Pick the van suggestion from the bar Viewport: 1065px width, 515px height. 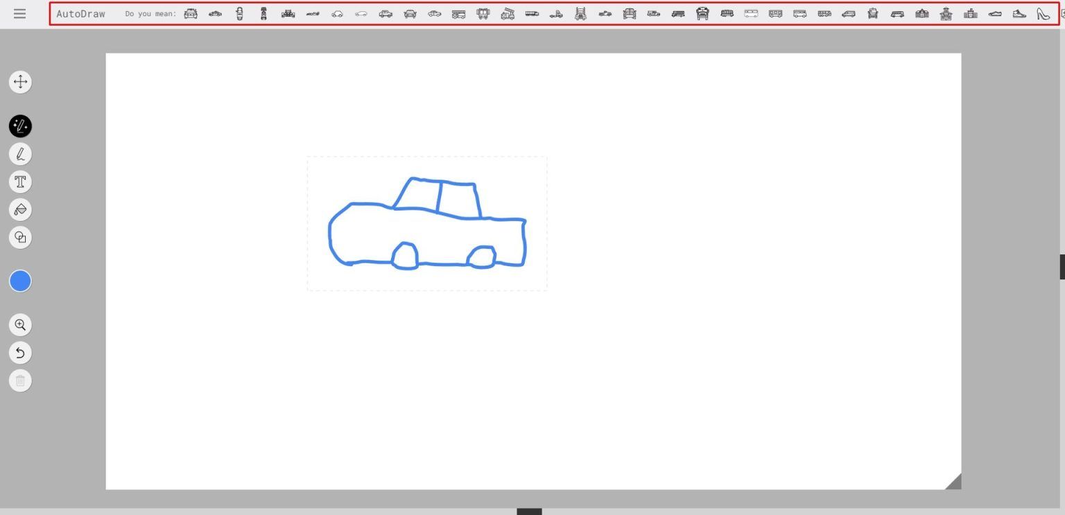click(x=848, y=13)
